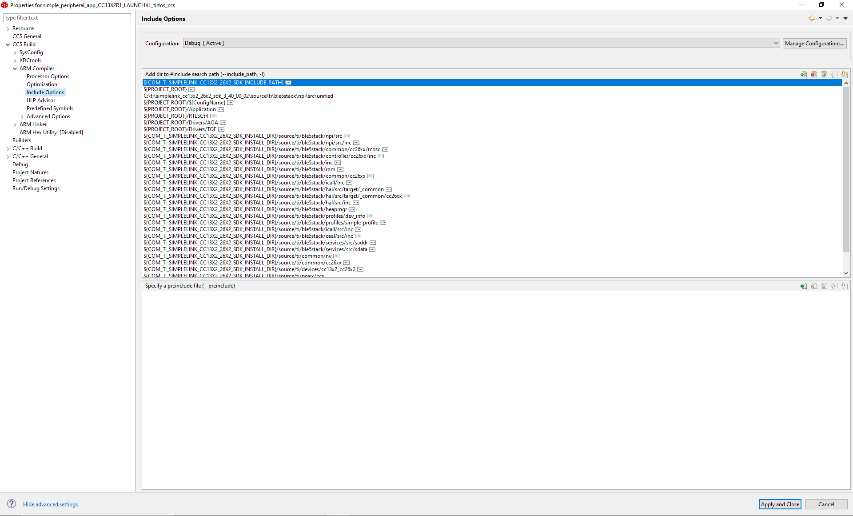Select Processor Options in the tree

tap(48, 76)
